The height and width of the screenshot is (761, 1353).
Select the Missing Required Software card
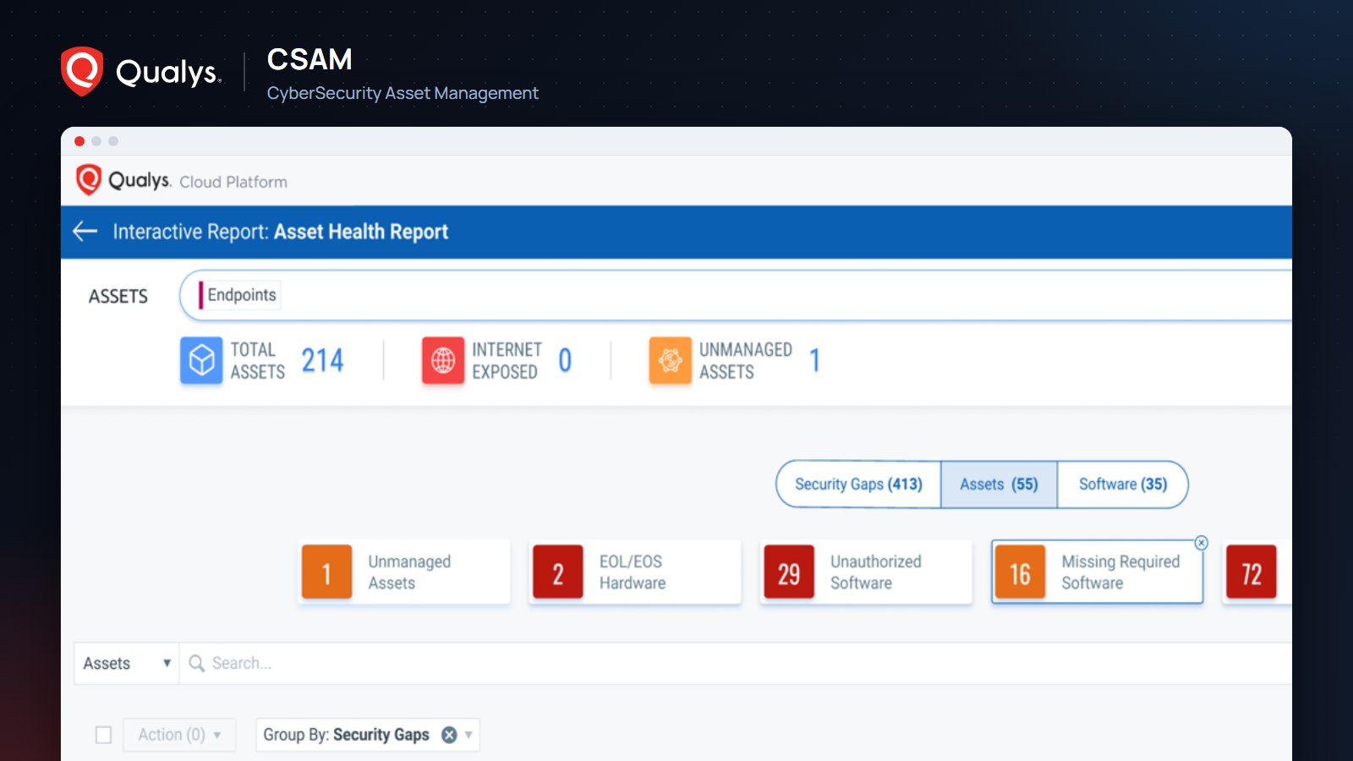[x=1097, y=572]
